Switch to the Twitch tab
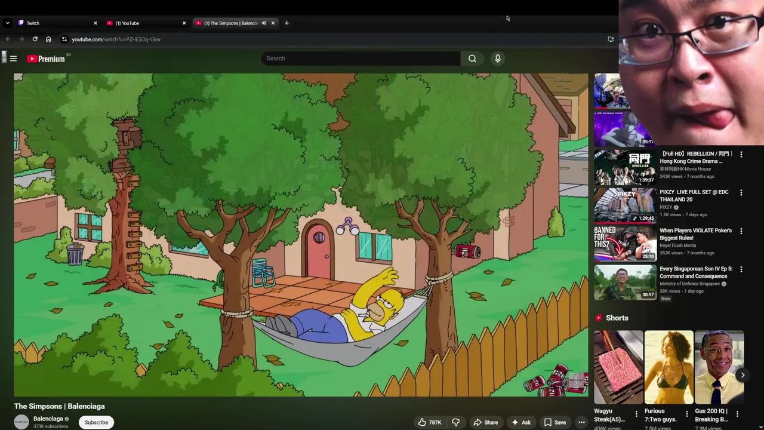The height and width of the screenshot is (430, 764). tap(57, 23)
